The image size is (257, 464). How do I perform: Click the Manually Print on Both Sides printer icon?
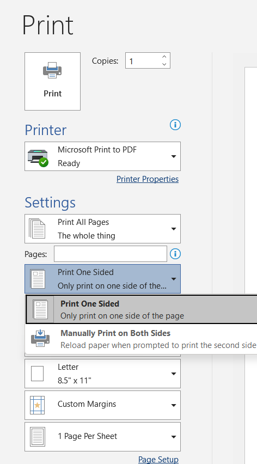coord(40,339)
